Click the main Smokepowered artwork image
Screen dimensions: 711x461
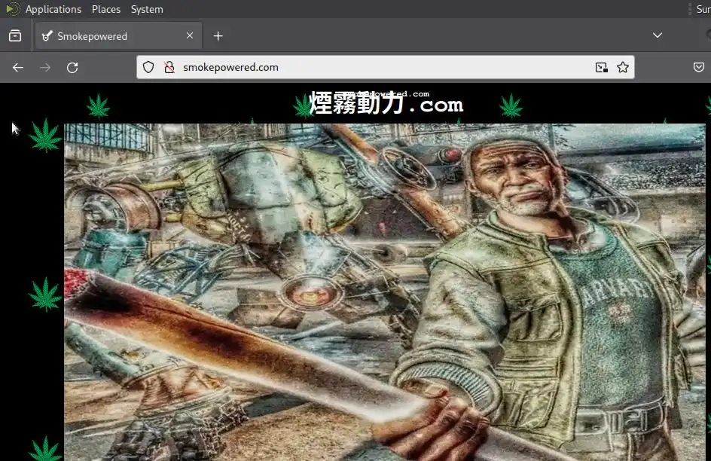(x=385, y=292)
